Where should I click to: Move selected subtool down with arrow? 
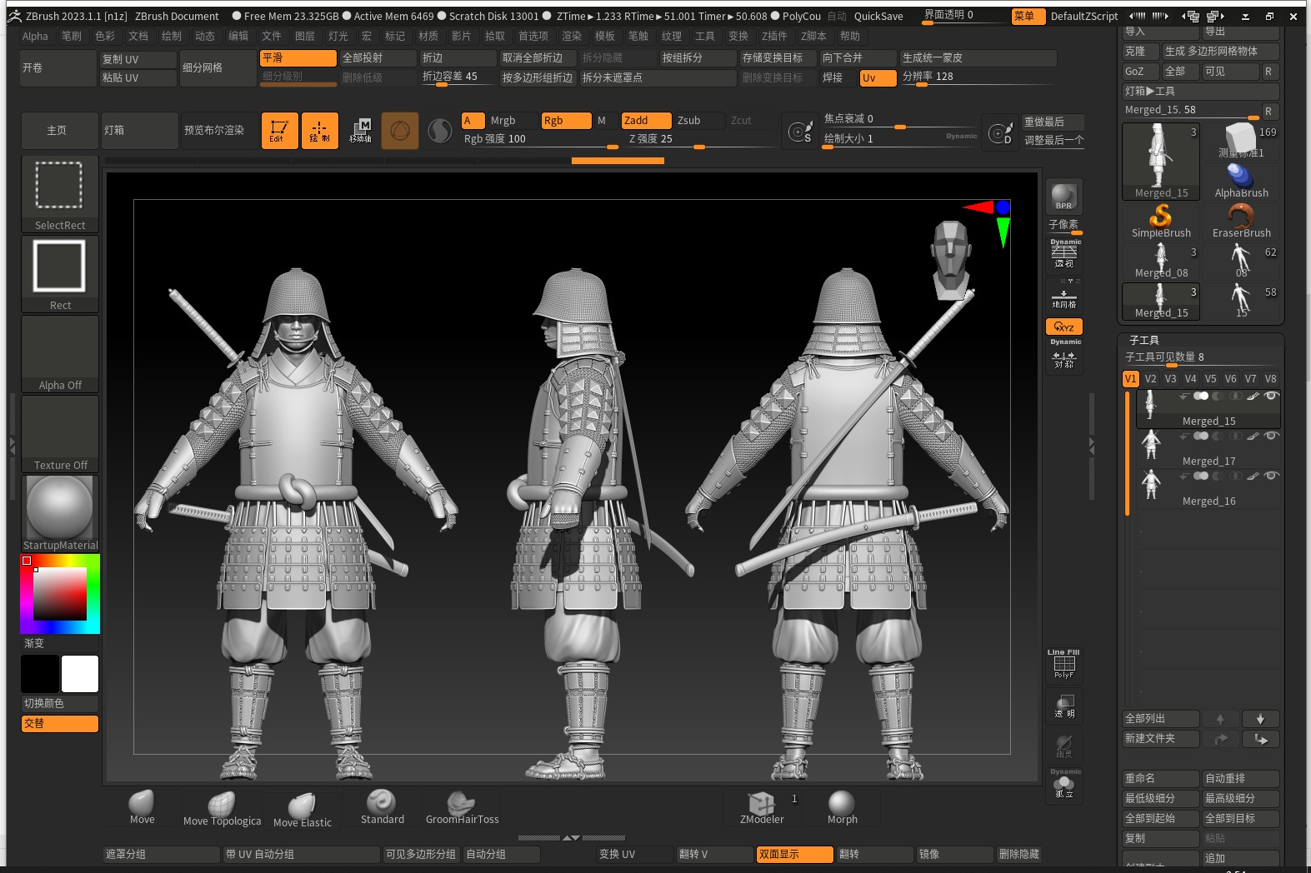(x=1260, y=719)
